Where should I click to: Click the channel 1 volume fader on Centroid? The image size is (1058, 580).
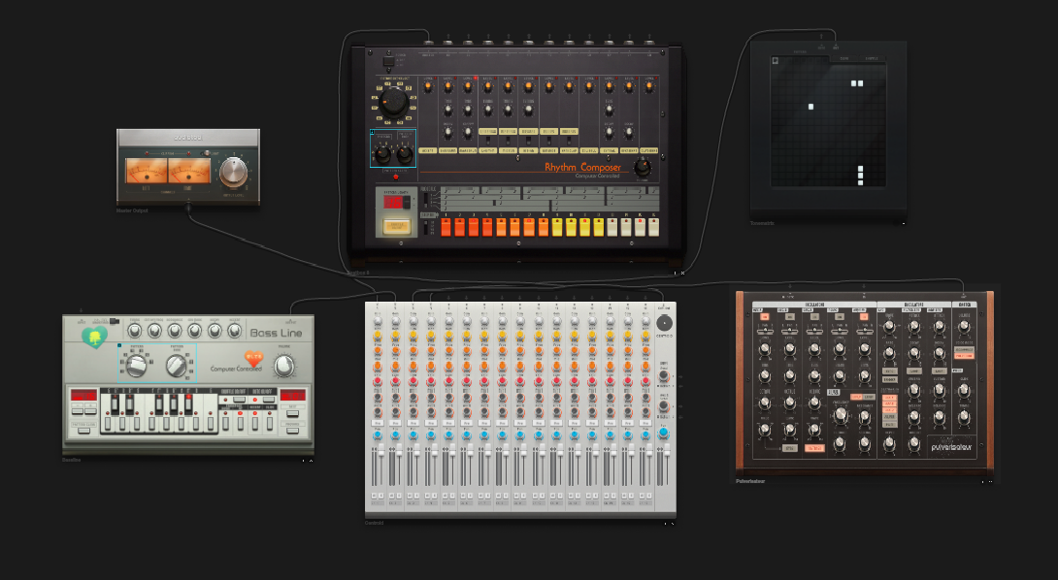[x=381, y=450]
